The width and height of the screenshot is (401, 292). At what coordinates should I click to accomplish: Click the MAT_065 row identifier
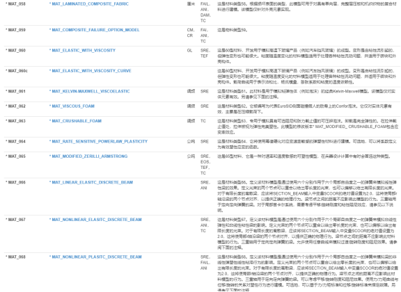(x=15, y=156)
